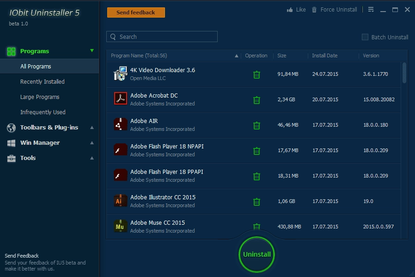
Task: Open Recently Installed list
Action: click(x=43, y=81)
